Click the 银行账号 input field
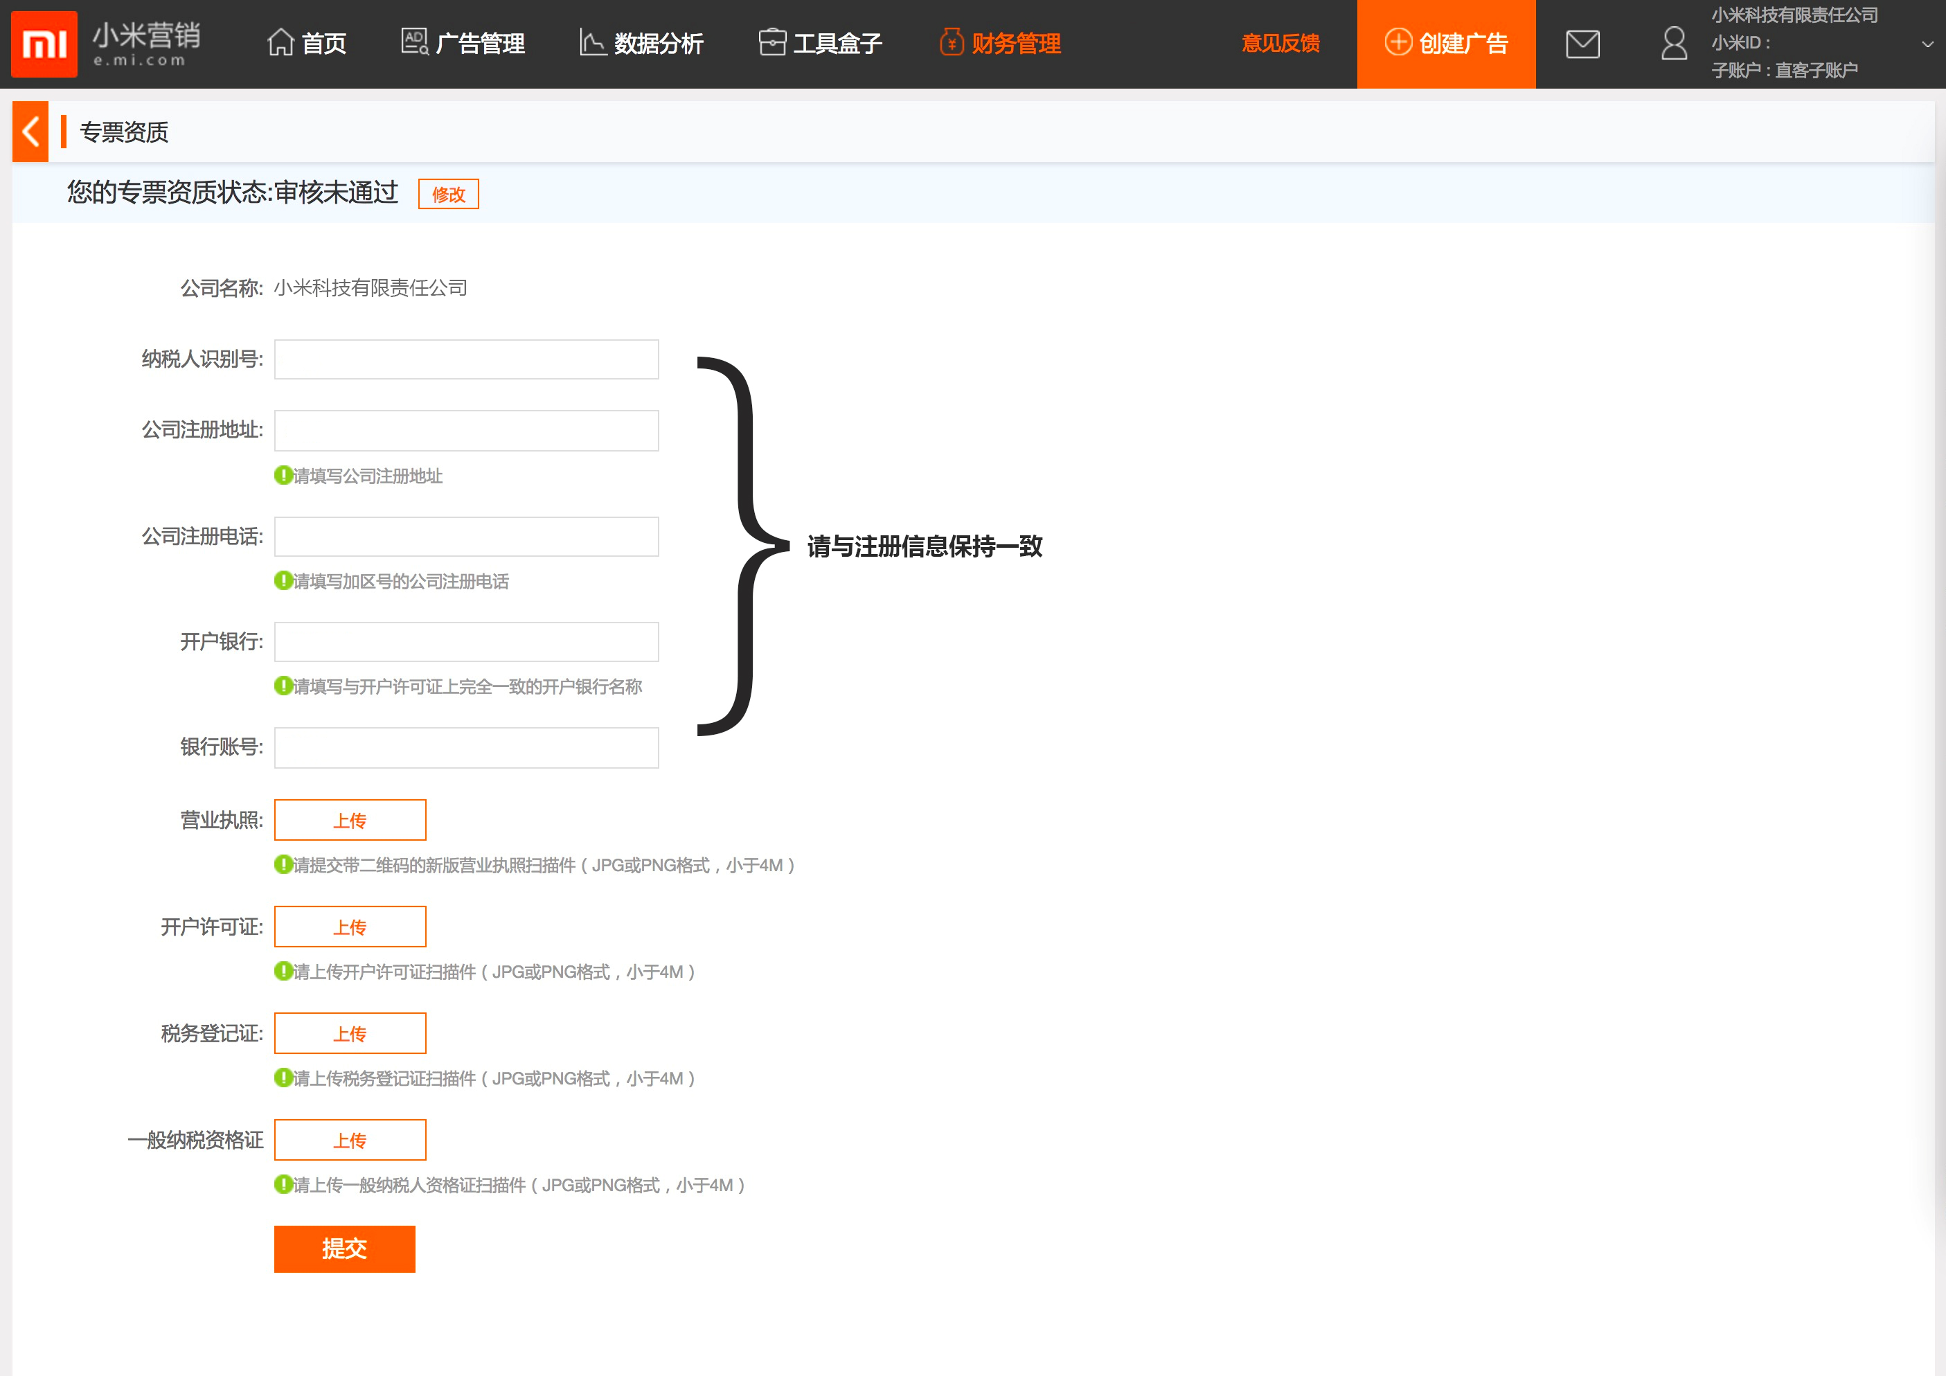This screenshot has height=1376, width=1946. point(465,747)
